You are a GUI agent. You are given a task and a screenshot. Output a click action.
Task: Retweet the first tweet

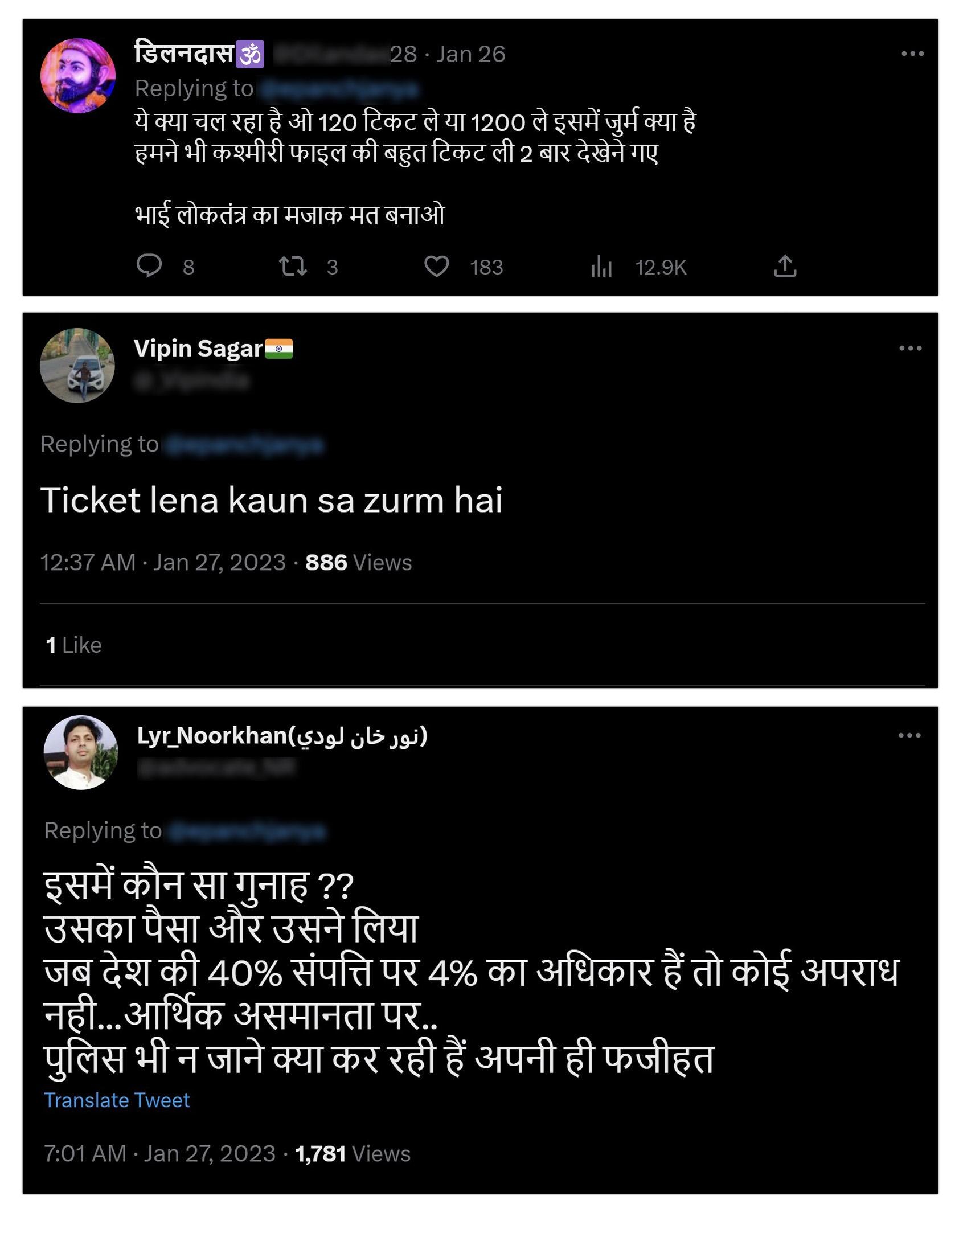[293, 266]
